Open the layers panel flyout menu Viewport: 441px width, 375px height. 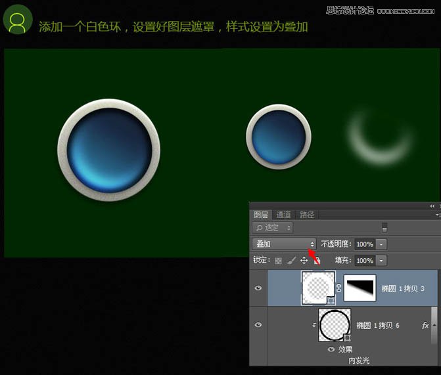[x=438, y=215]
